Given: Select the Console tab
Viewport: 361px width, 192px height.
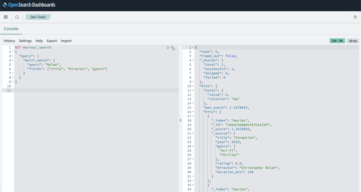Looking at the screenshot, I should pos(11,29).
